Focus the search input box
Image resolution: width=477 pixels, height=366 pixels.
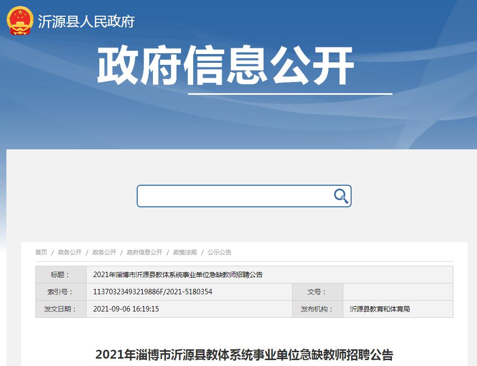(x=244, y=196)
